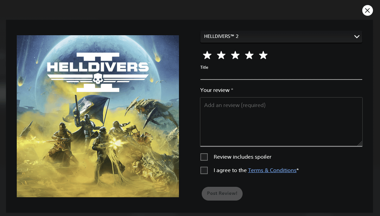Click the 'Review includes spoiler' label text
Screen dimensions: 380x216
[242, 157]
